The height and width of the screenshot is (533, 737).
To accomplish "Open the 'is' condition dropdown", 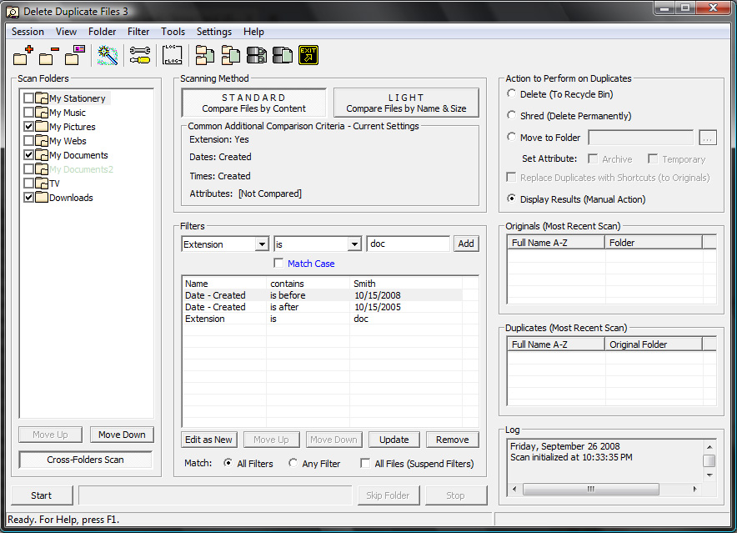I will pos(354,244).
